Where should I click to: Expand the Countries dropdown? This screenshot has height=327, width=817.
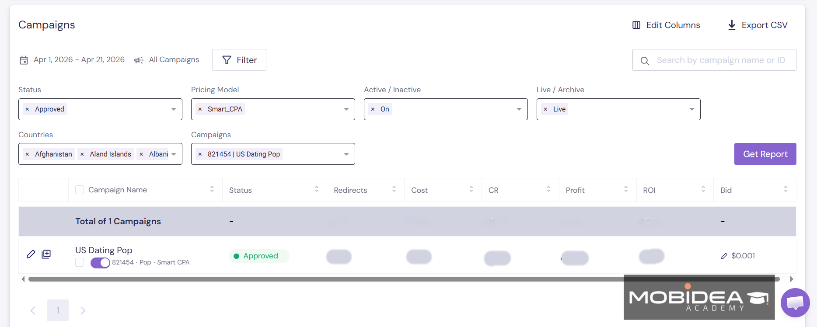(174, 154)
